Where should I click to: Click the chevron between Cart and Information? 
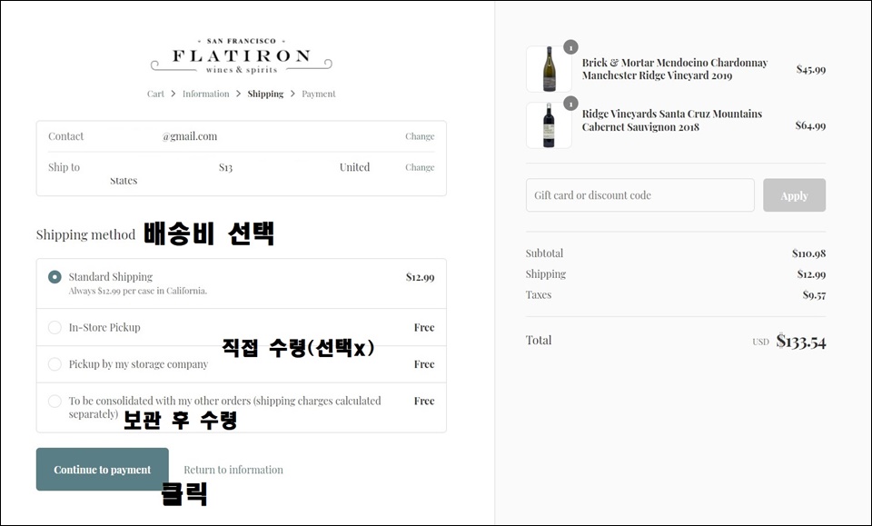[x=173, y=94]
